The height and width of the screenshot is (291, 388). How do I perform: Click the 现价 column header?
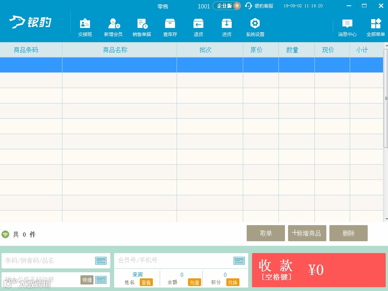[332, 50]
